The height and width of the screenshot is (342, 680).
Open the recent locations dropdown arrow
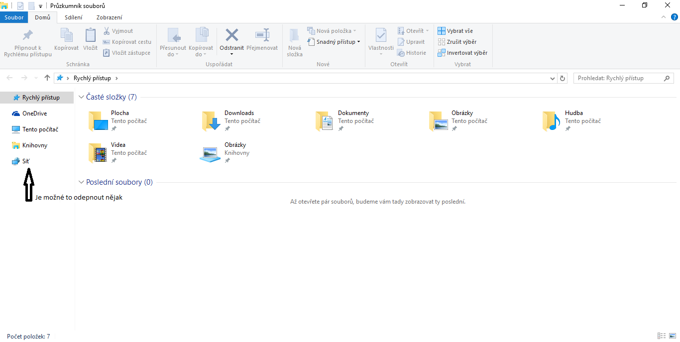(x=36, y=78)
